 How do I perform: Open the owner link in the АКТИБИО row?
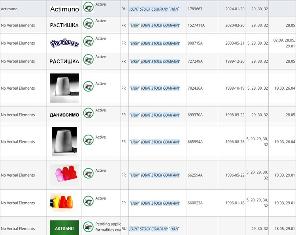click(154, 229)
